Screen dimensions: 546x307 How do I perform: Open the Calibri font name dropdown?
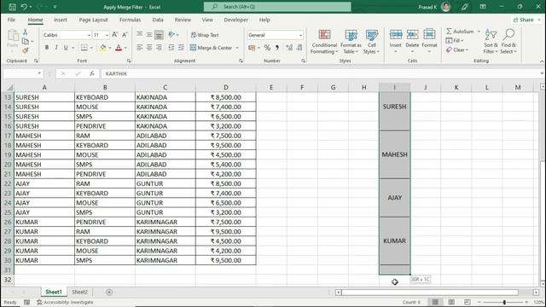(89, 35)
